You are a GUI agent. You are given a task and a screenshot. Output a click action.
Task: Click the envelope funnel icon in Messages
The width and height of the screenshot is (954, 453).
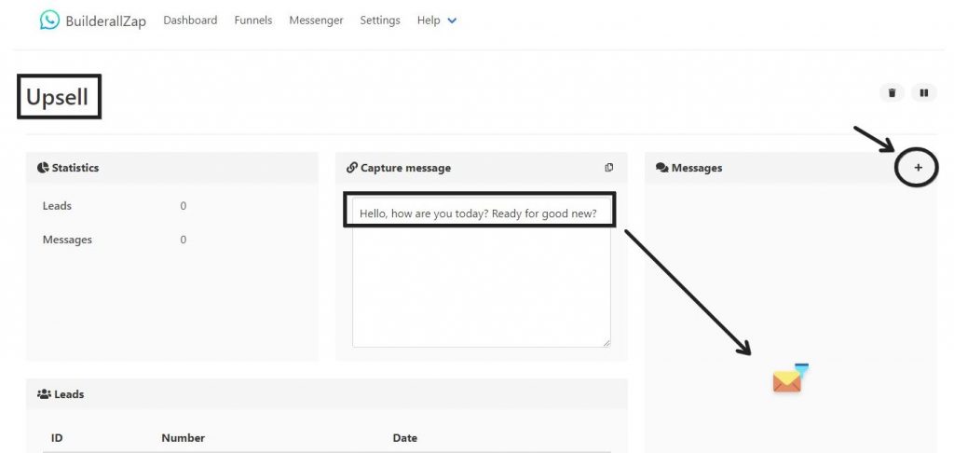tap(790, 378)
